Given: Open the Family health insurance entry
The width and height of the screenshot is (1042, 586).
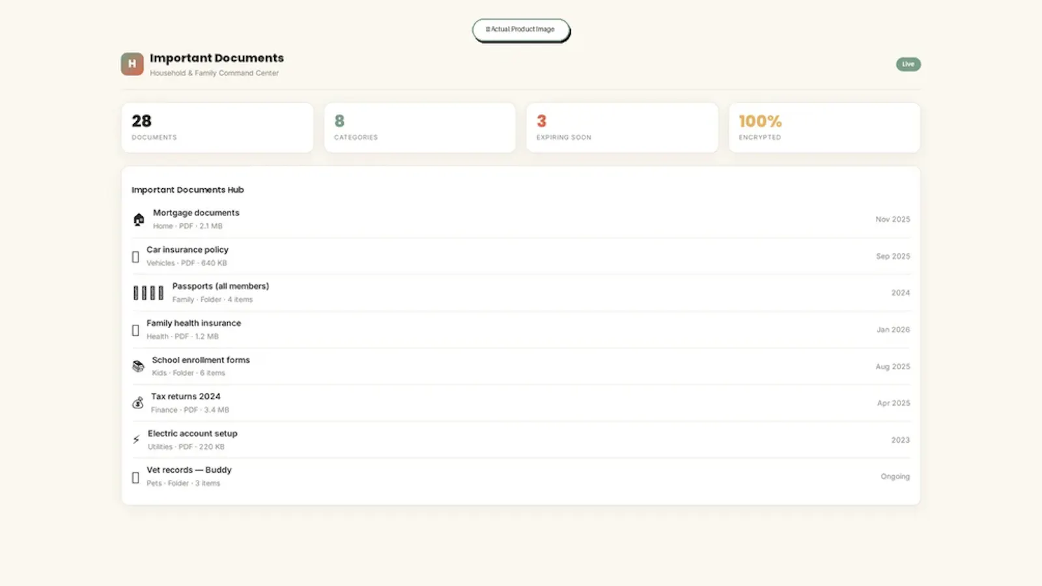Looking at the screenshot, I should [521, 330].
